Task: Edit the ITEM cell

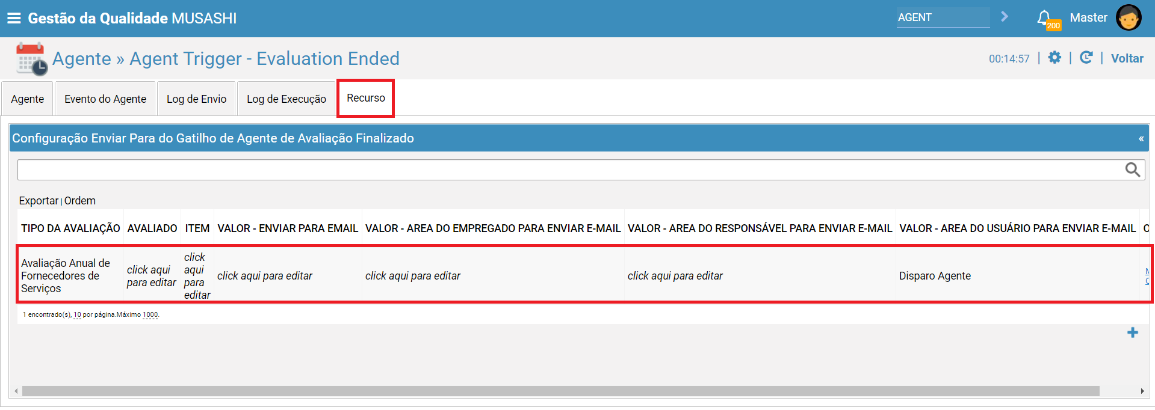Action: 197,276
